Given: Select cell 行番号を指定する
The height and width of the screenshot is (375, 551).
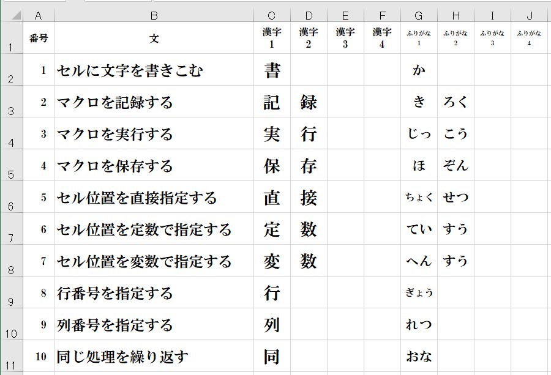Looking at the screenshot, I should (154, 292).
